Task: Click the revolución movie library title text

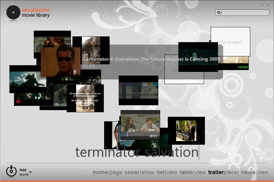Action: pos(36,12)
